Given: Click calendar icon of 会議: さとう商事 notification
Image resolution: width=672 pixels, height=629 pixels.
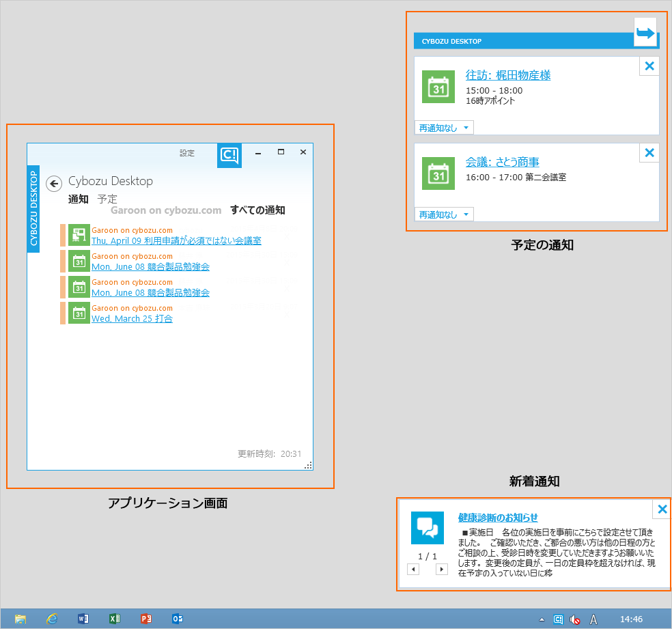Looking at the screenshot, I should coord(438,173).
